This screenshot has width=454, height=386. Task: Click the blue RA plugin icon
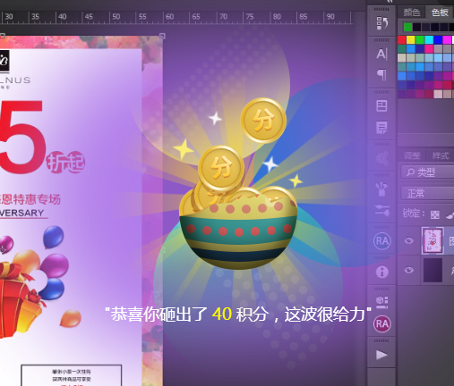(x=382, y=240)
